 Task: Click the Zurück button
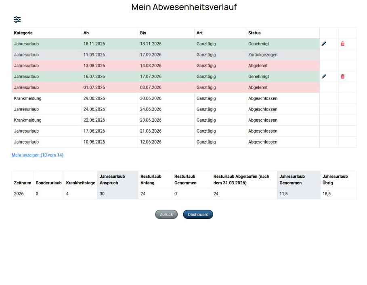coord(166,214)
